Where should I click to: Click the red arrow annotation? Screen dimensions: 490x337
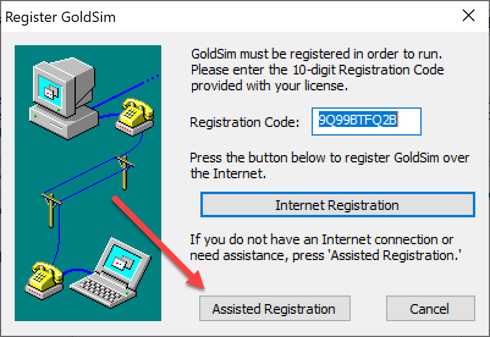(158, 242)
